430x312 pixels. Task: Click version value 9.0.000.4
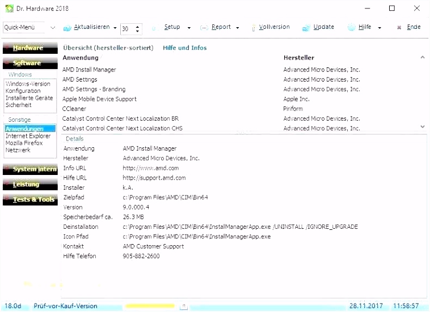pyautogui.click(x=136, y=207)
